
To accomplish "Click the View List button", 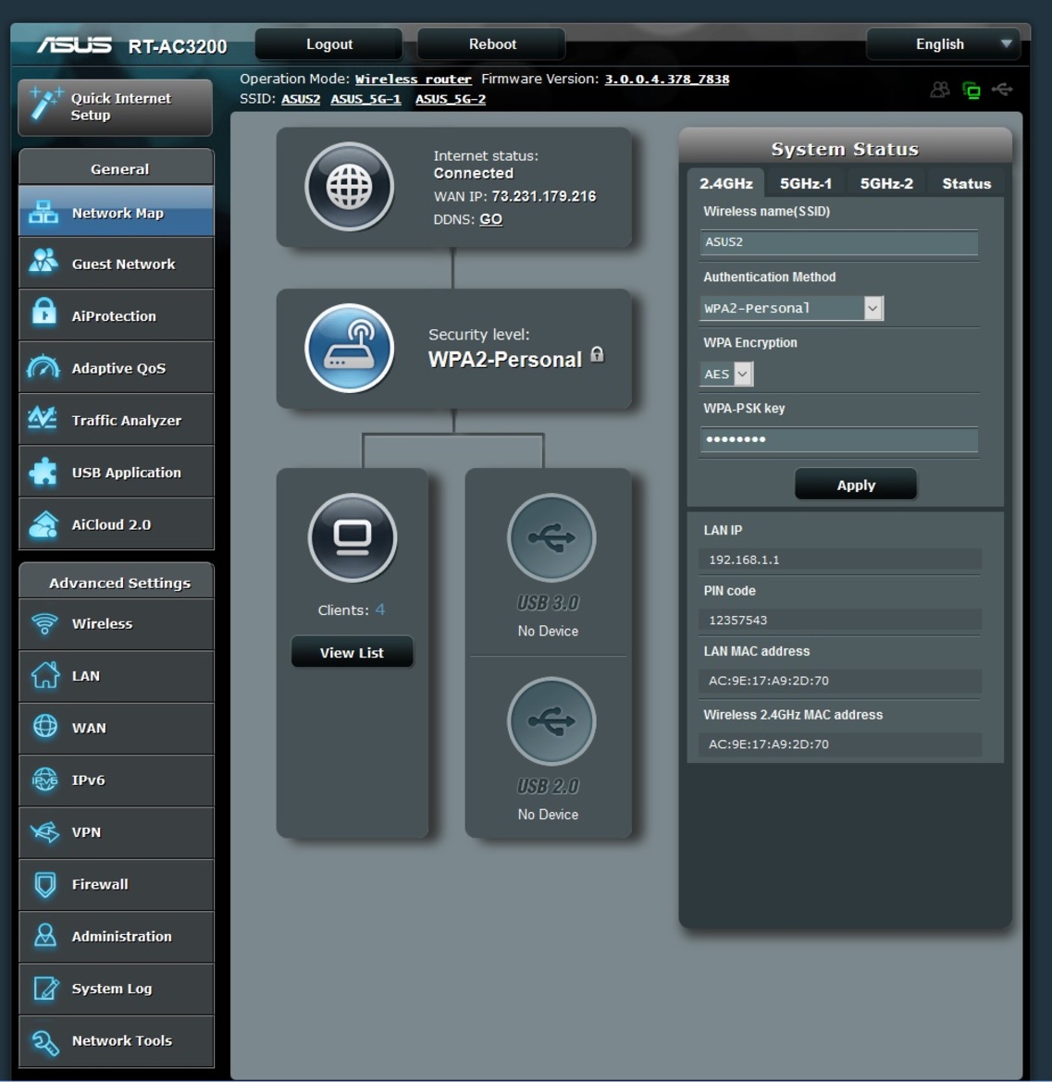I will pos(352,652).
